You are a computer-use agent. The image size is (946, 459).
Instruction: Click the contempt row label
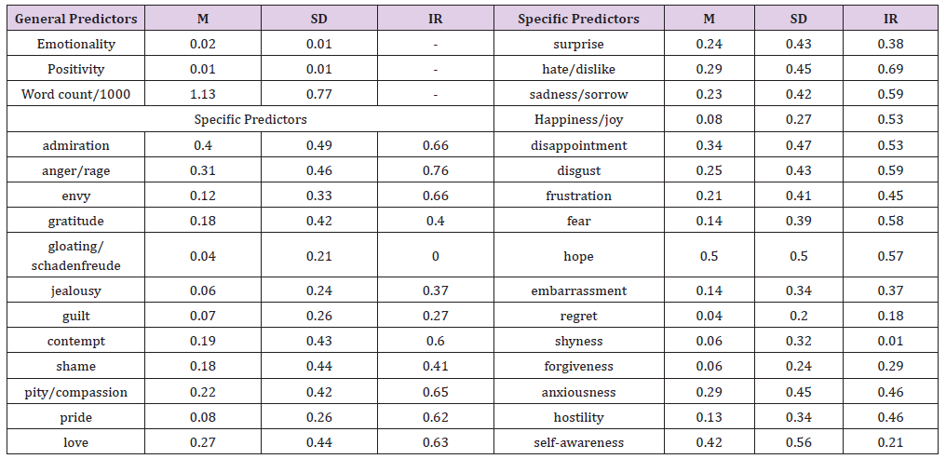(76, 342)
